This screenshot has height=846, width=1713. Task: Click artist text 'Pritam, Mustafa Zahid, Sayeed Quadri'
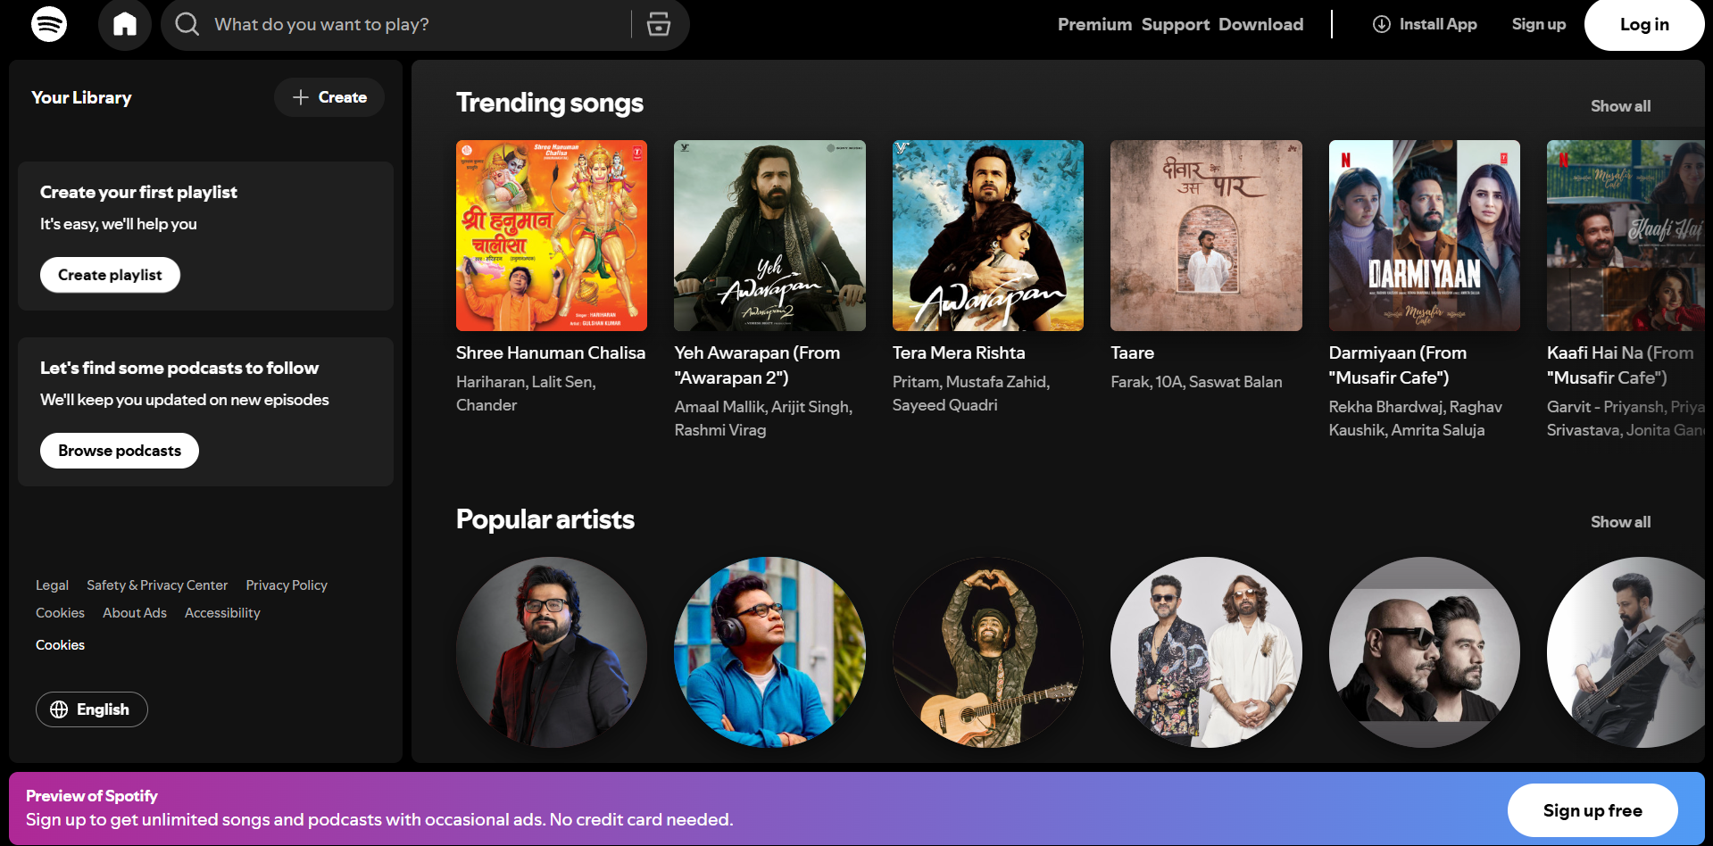coord(971,394)
